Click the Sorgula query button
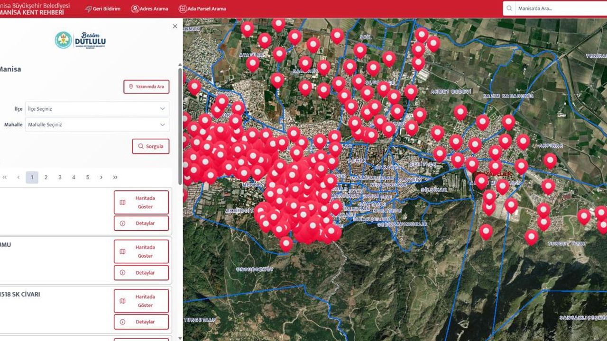This screenshot has width=607, height=341. [150, 146]
